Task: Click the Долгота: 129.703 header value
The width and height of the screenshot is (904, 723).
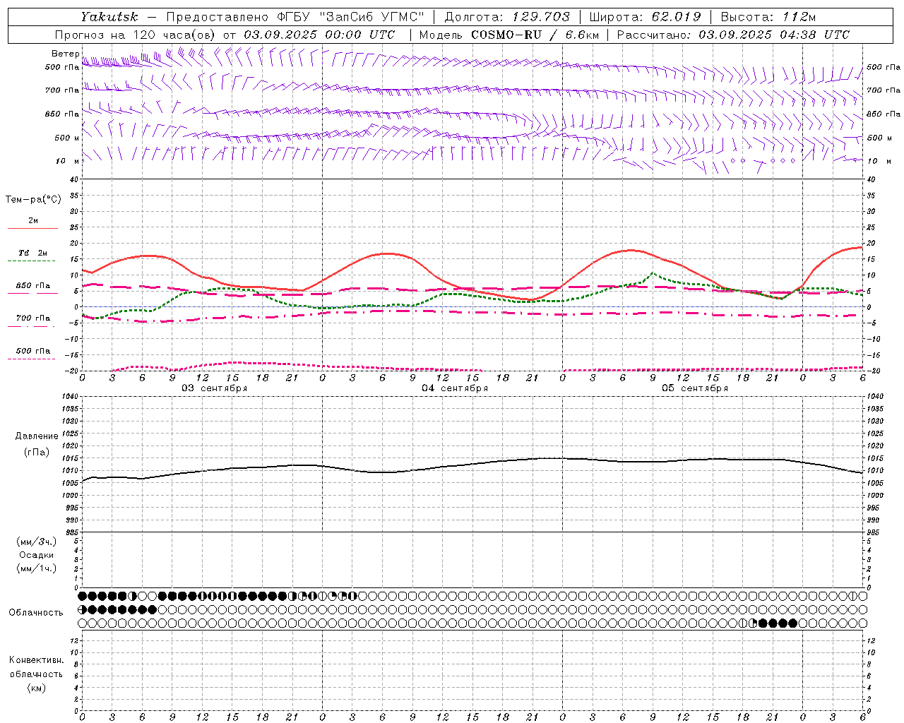Action: tap(507, 17)
